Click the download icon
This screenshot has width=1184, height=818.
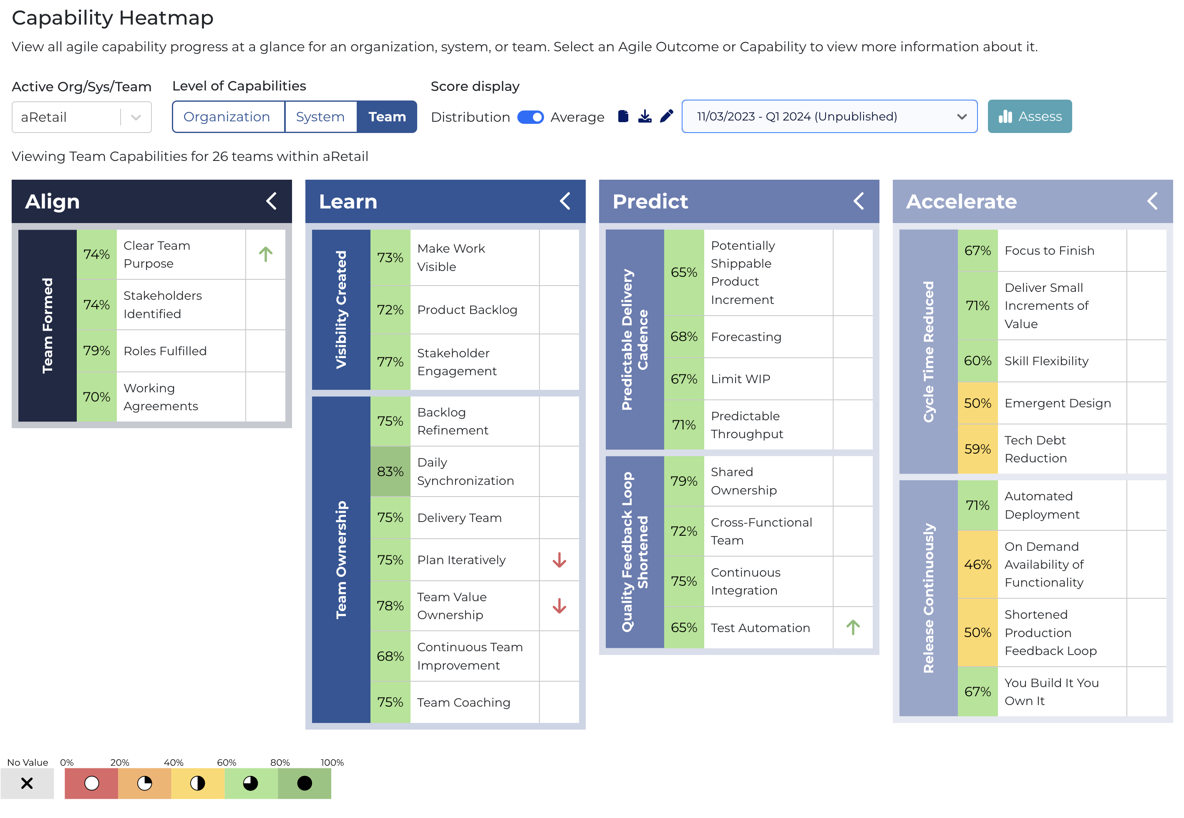[645, 116]
